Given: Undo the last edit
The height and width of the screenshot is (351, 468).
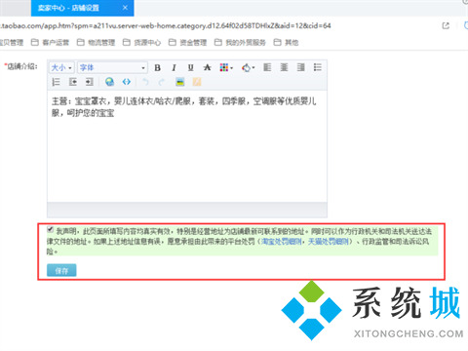Looking at the screenshot, I should click(145, 82).
